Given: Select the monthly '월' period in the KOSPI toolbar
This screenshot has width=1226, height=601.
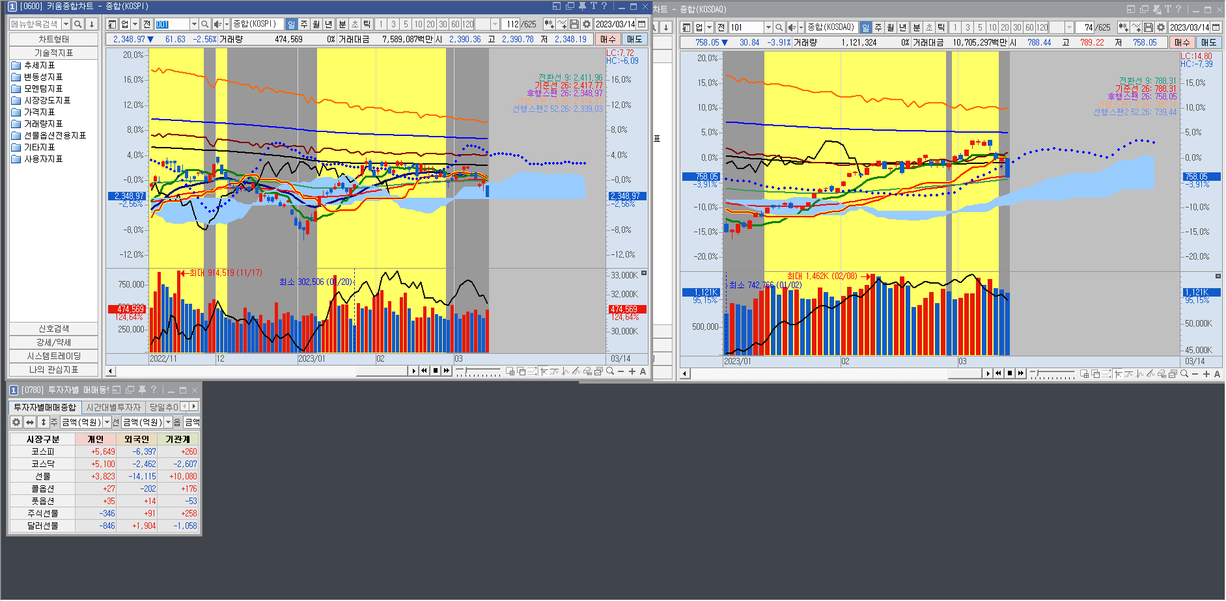Looking at the screenshot, I should click(316, 24).
